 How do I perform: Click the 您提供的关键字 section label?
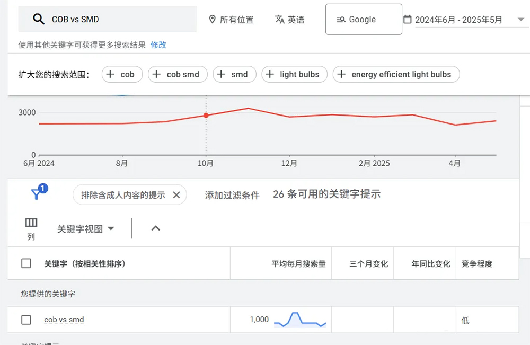pos(48,294)
